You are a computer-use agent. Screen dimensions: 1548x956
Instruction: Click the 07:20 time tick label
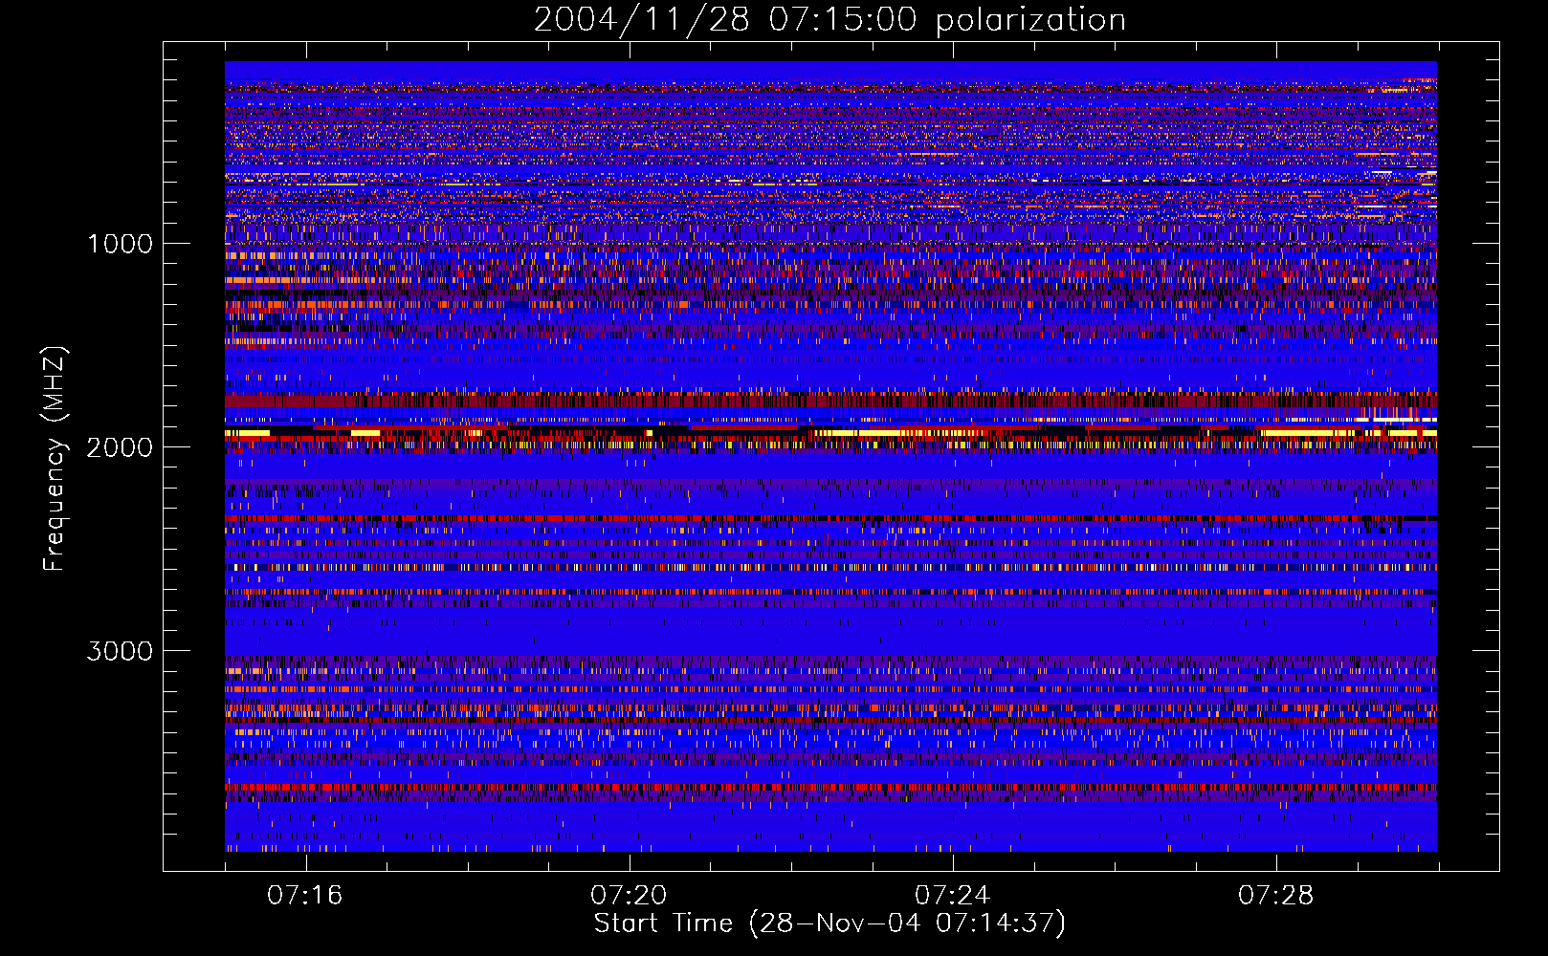pyautogui.click(x=629, y=896)
